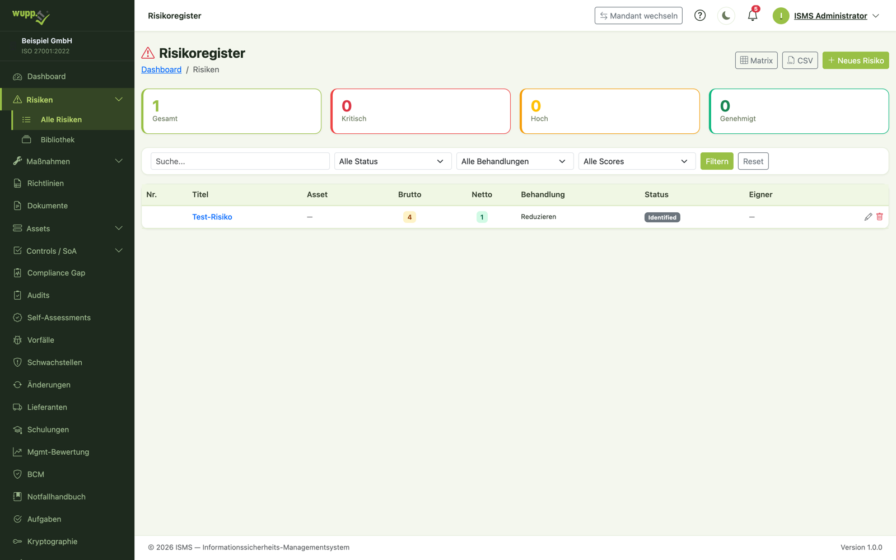This screenshot has height=560, width=896.
Task: Click the Vorfälle bug icon
Action: click(x=17, y=340)
